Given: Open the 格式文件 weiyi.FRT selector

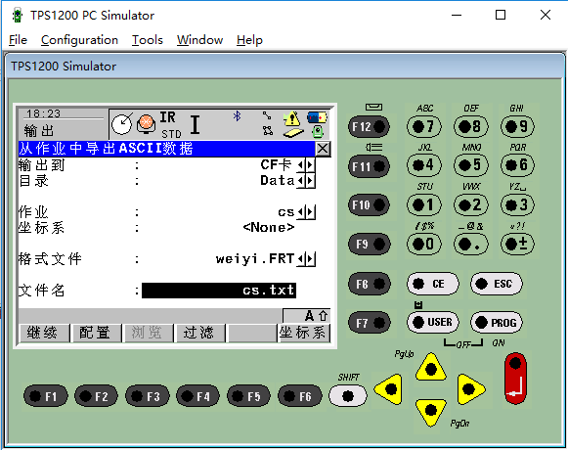Looking at the screenshot, I should (306, 259).
